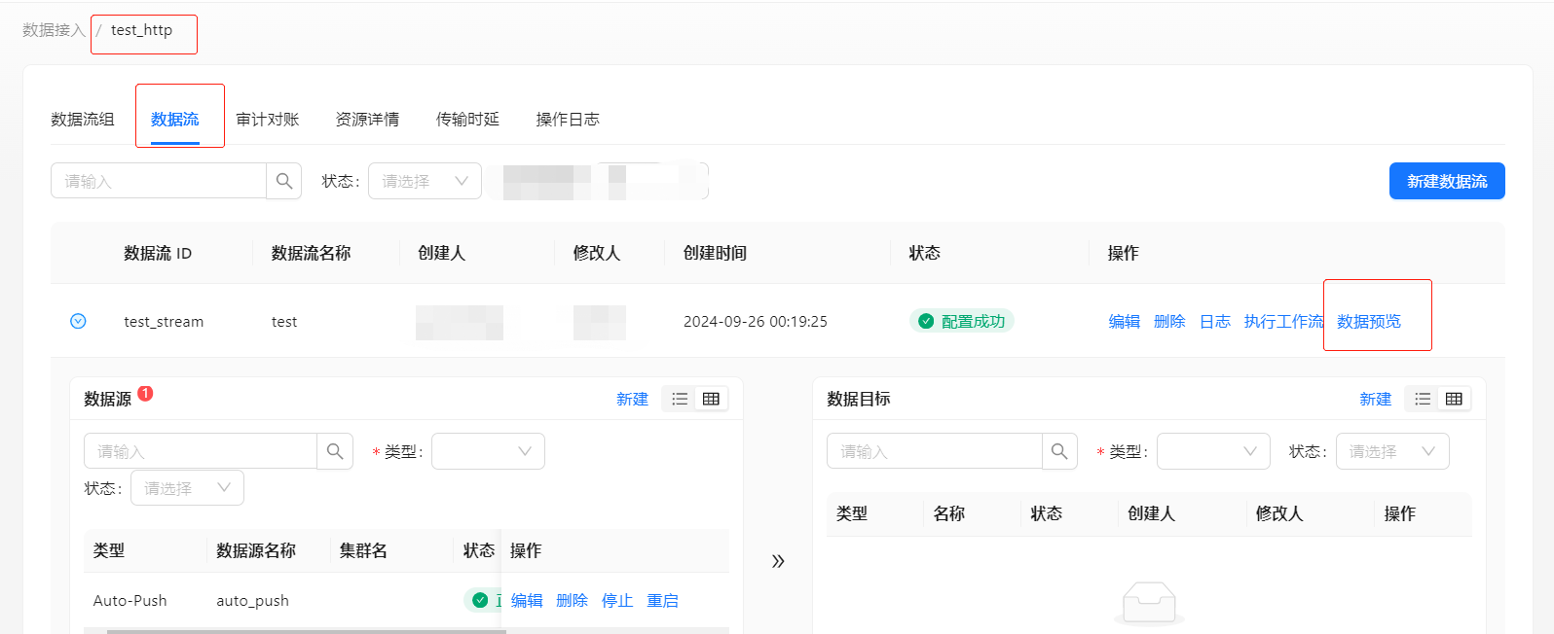Viewport: 1554px width, 634px height.
Task: Switch 数据目标 panel to list view
Action: point(1423,399)
